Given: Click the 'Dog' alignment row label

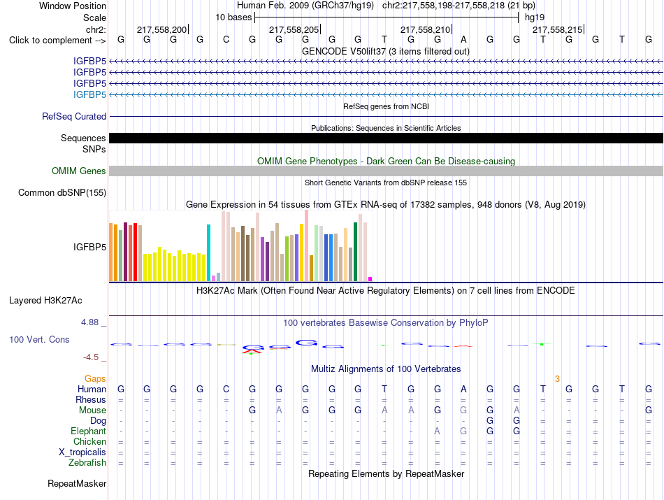Looking at the screenshot, I should [x=98, y=421].
